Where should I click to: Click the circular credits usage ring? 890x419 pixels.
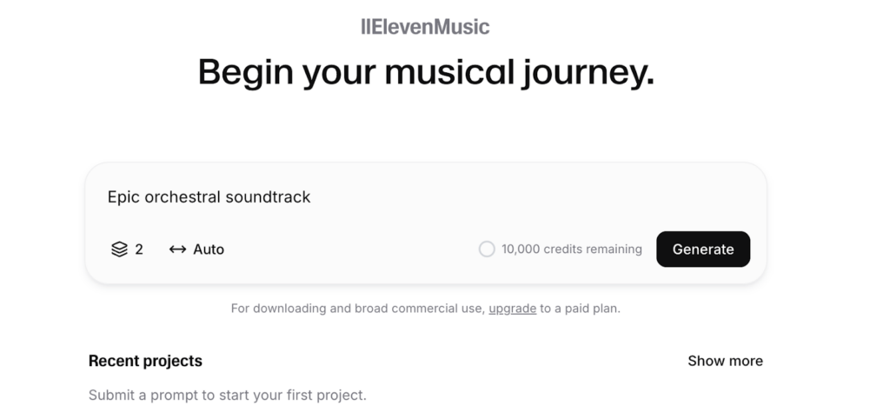coord(487,249)
